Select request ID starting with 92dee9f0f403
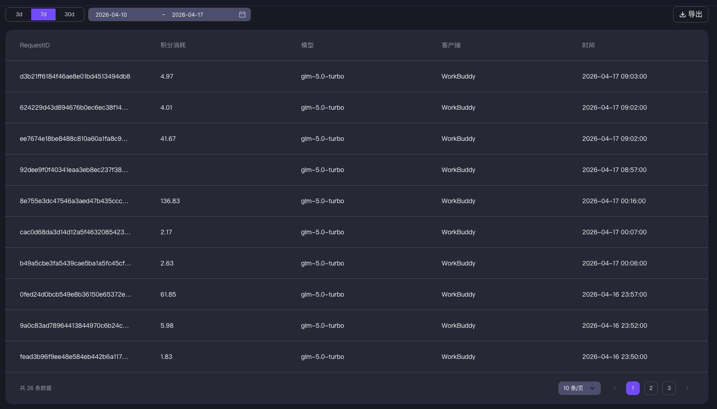Screen dimensions: 717x409 (x=74, y=170)
